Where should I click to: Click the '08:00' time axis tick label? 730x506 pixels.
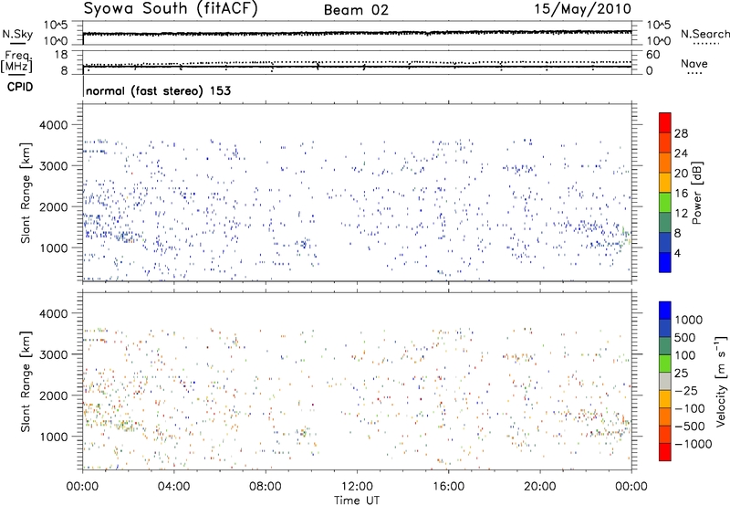click(x=266, y=486)
